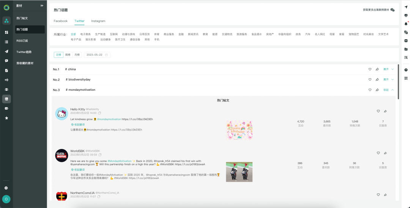Click the navigation arrow icon in right rail
Image resolution: width=410 pixels, height=208 pixels.
[406, 7]
